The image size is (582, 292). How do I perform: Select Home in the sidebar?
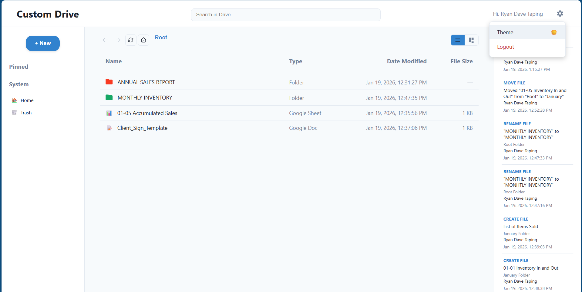pyautogui.click(x=27, y=100)
